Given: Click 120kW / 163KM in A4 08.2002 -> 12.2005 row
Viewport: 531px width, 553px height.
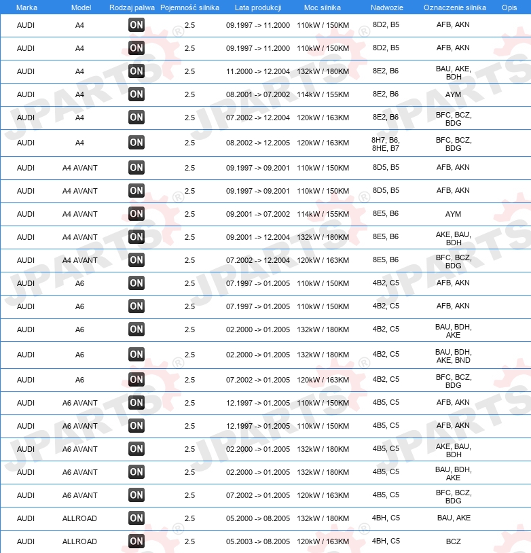Looking at the screenshot, I should point(323,143).
